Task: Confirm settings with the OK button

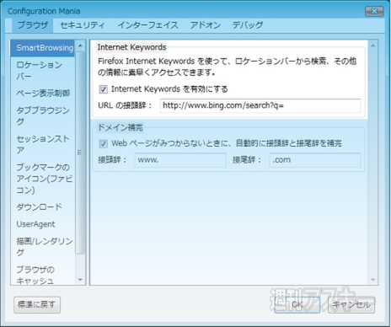Action: pos(297,304)
